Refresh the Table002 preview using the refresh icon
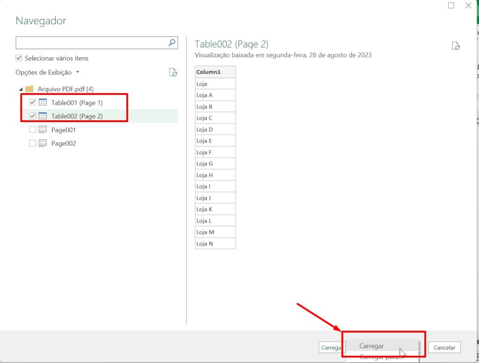This screenshot has width=479, height=363. [455, 45]
